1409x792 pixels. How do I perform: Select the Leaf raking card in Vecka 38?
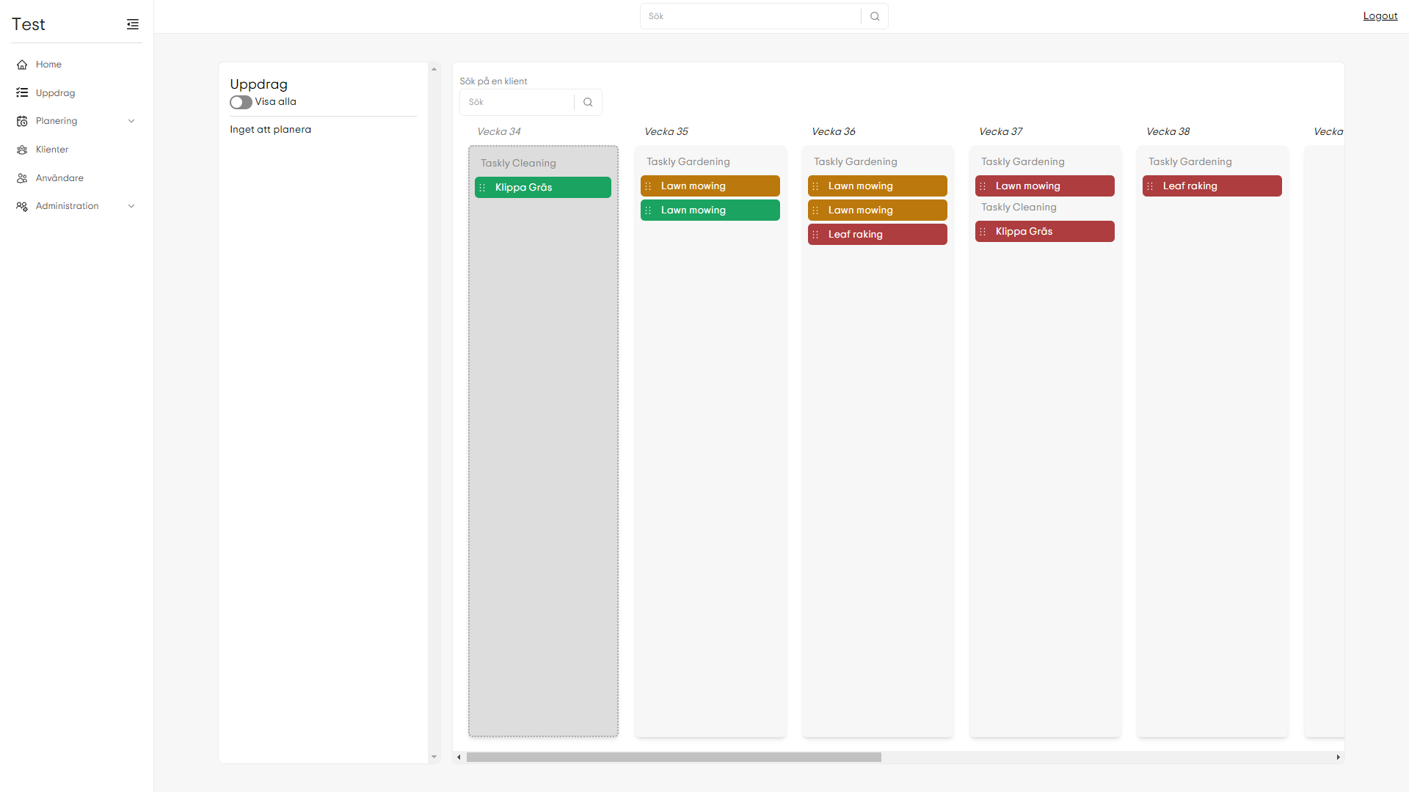[x=1212, y=186]
